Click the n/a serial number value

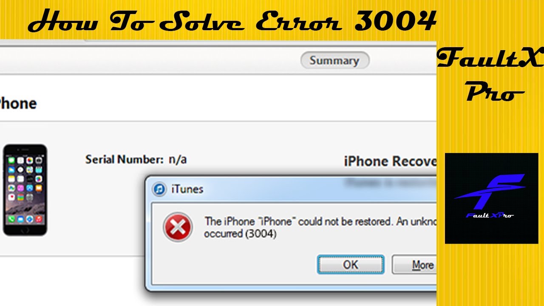pyautogui.click(x=178, y=160)
